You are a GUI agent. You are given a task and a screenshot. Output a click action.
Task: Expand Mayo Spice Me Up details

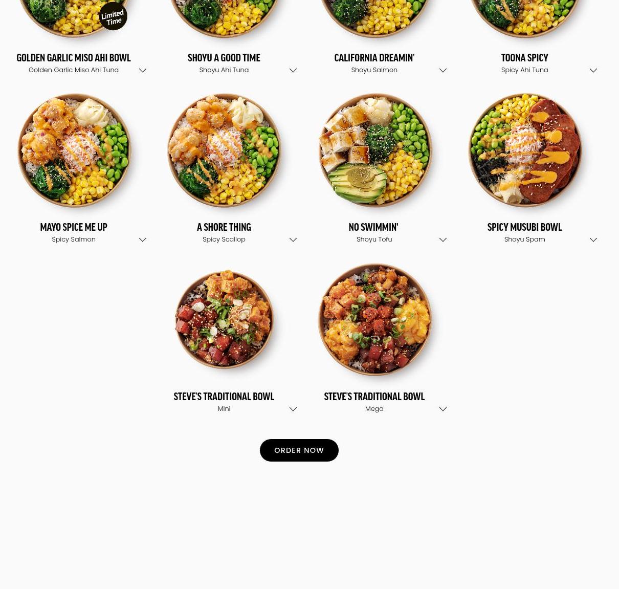tap(143, 239)
